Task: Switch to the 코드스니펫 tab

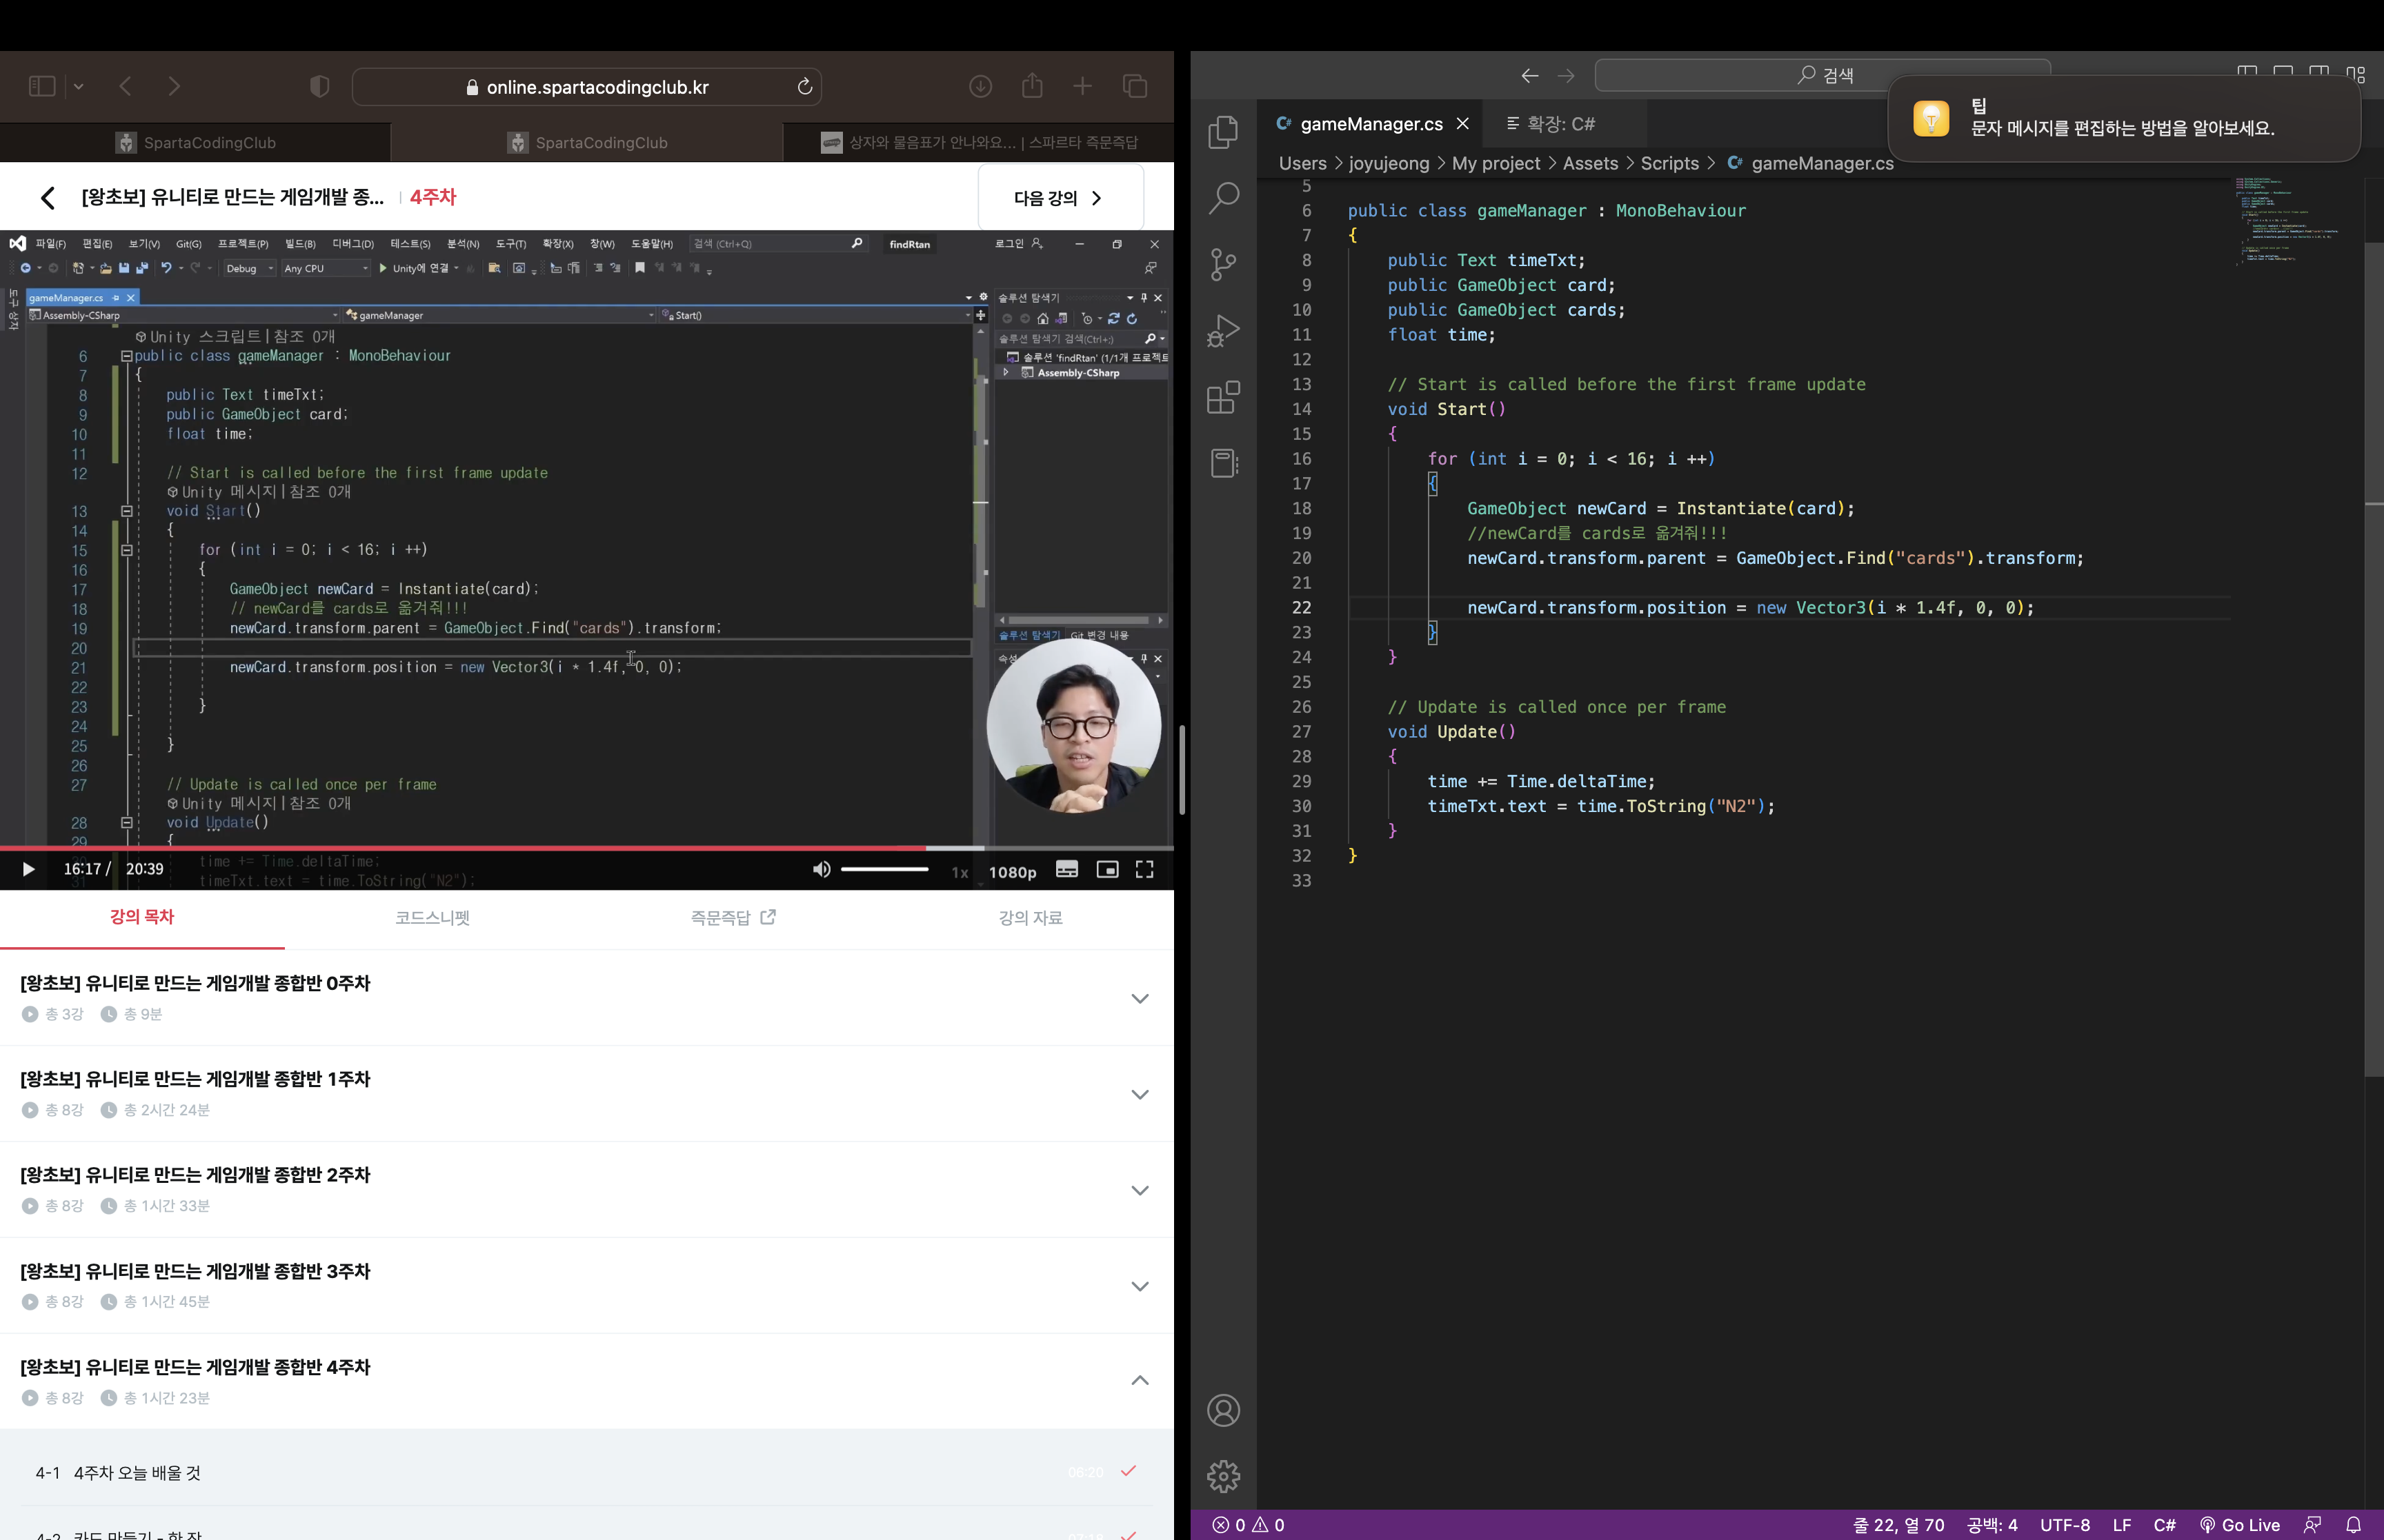Action: pyautogui.click(x=433, y=917)
